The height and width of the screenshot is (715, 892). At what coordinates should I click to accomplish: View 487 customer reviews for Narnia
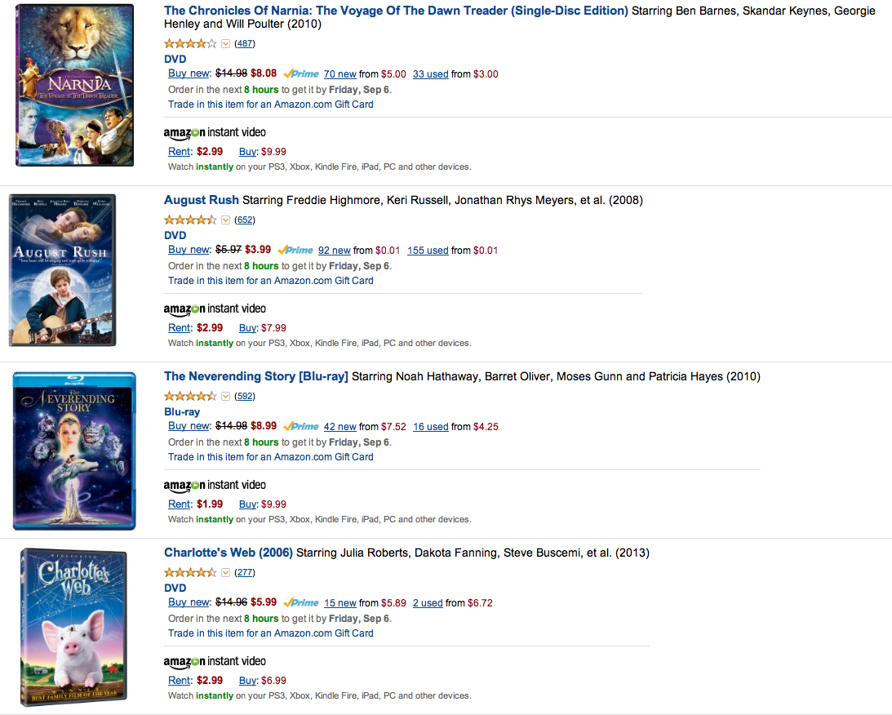(x=245, y=43)
